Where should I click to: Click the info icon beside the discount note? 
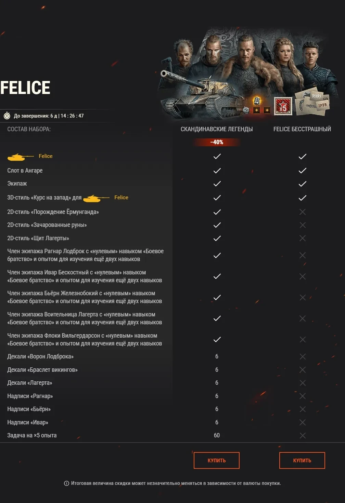coord(66,483)
